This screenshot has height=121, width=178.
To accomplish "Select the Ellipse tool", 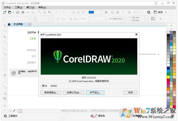I will [x=5, y=64].
